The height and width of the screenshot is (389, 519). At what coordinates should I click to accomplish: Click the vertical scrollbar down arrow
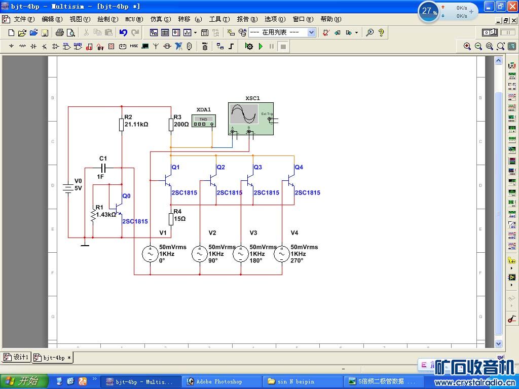(498, 343)
